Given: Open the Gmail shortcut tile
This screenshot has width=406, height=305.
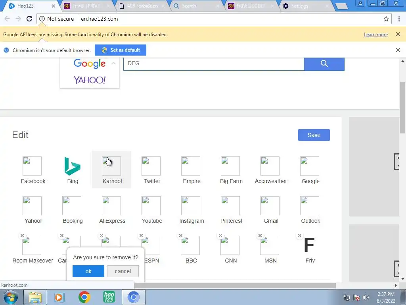Looking at the screenshot, I should point(270,210).
